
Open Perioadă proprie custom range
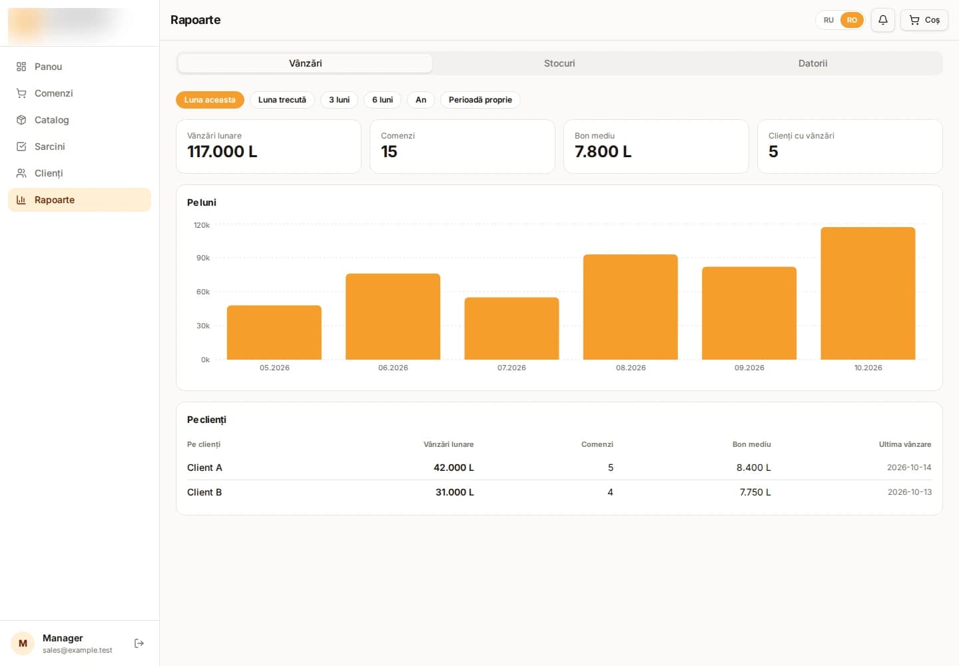(480, 100)
